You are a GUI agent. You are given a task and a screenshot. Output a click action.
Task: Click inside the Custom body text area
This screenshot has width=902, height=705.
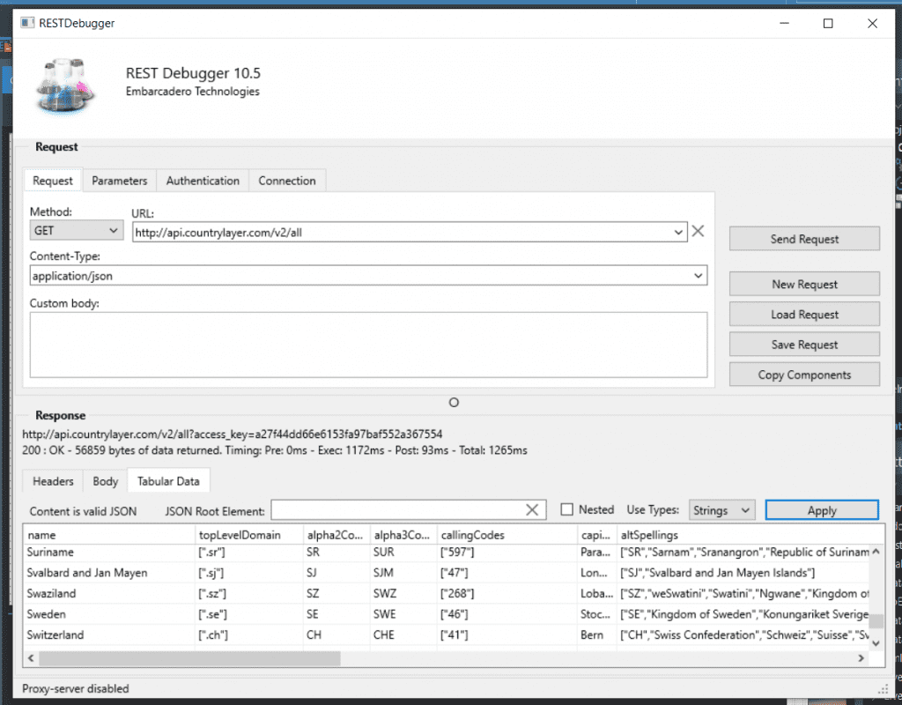pos(368,345)
